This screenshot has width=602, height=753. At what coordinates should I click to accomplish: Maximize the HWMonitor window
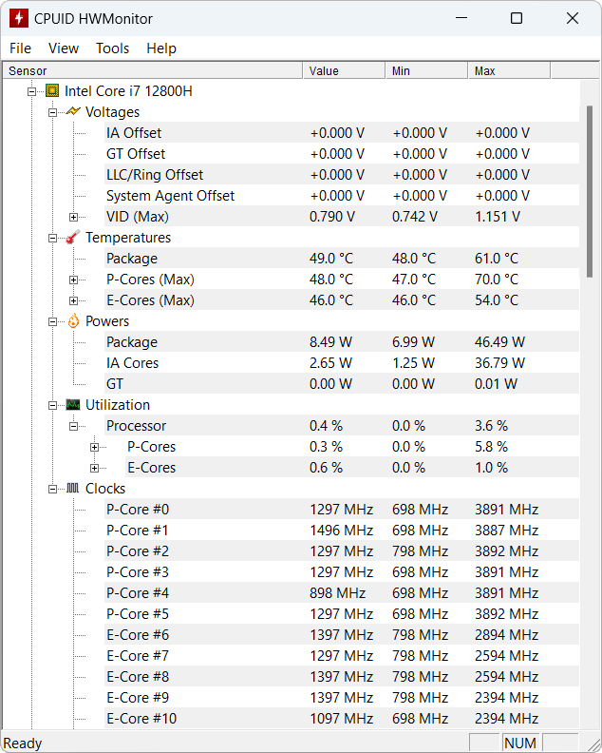pyautogui.click(x=517, y=18)
